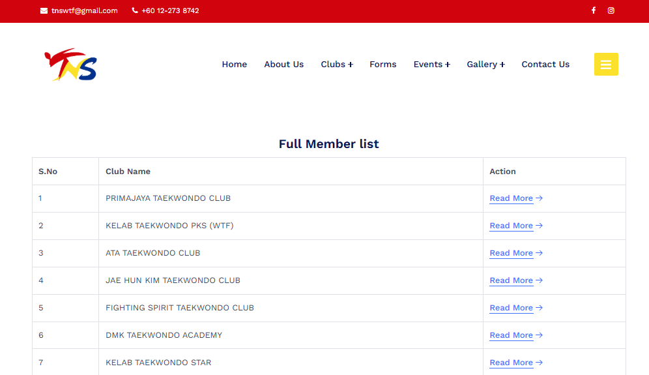Expand the Events dropdown menu
The height and width of the screenshot is (375, 649).
pos(432,64)
